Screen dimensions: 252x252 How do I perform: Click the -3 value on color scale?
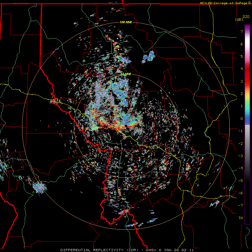click(x=241, y=156)
